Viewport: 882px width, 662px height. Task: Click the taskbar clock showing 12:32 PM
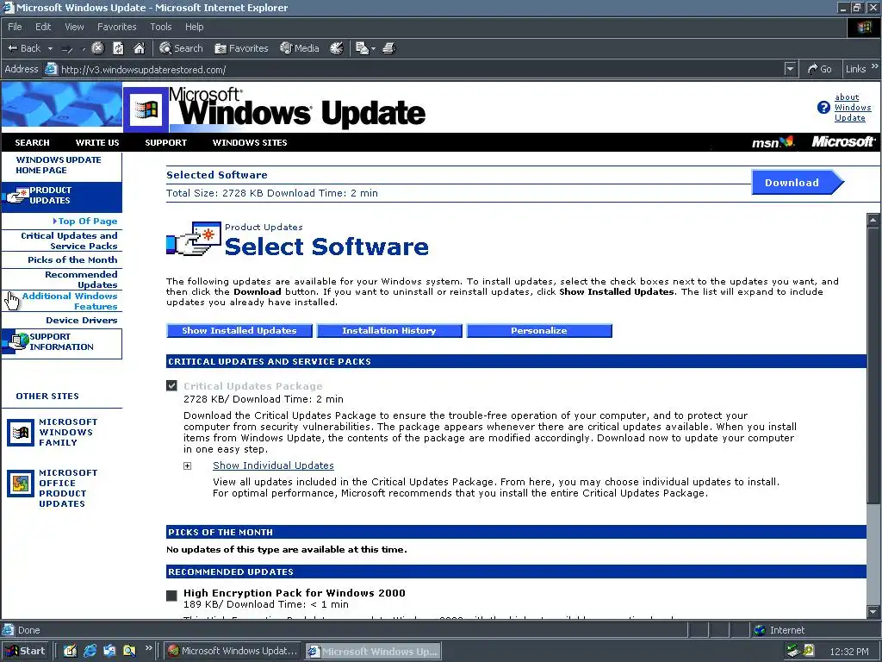(849, 652)
